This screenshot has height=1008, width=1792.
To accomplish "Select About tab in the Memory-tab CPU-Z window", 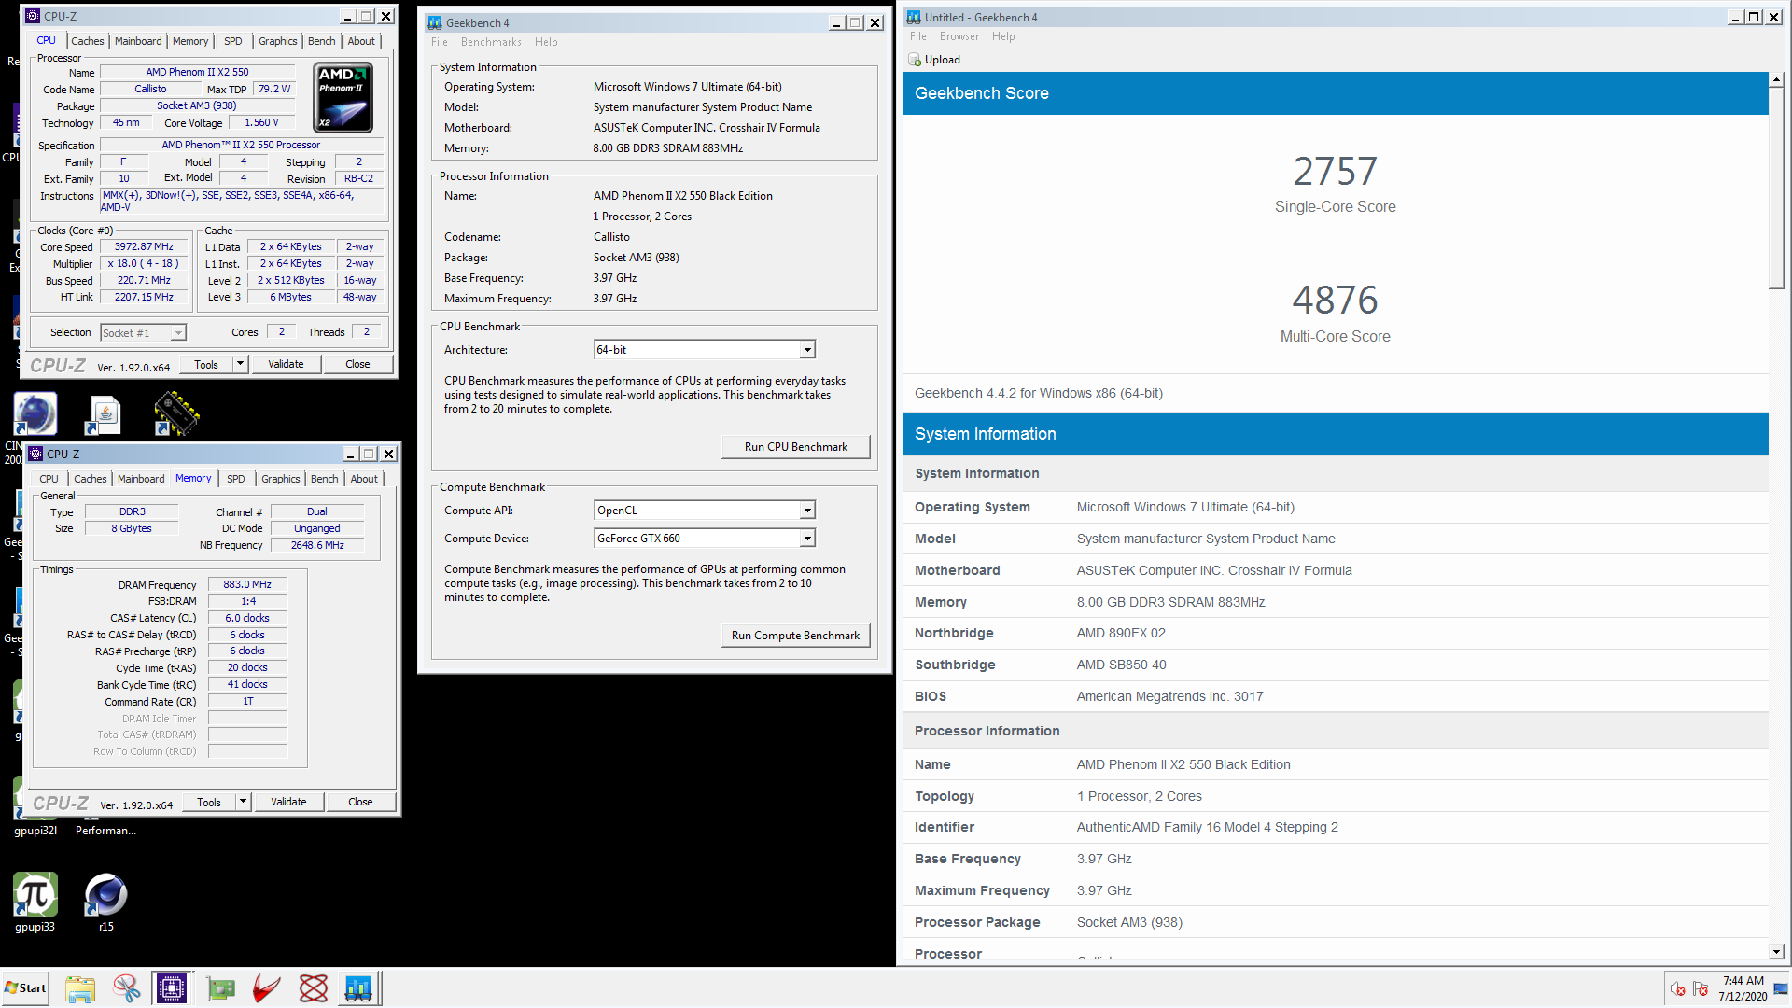I will pos(364,479).
